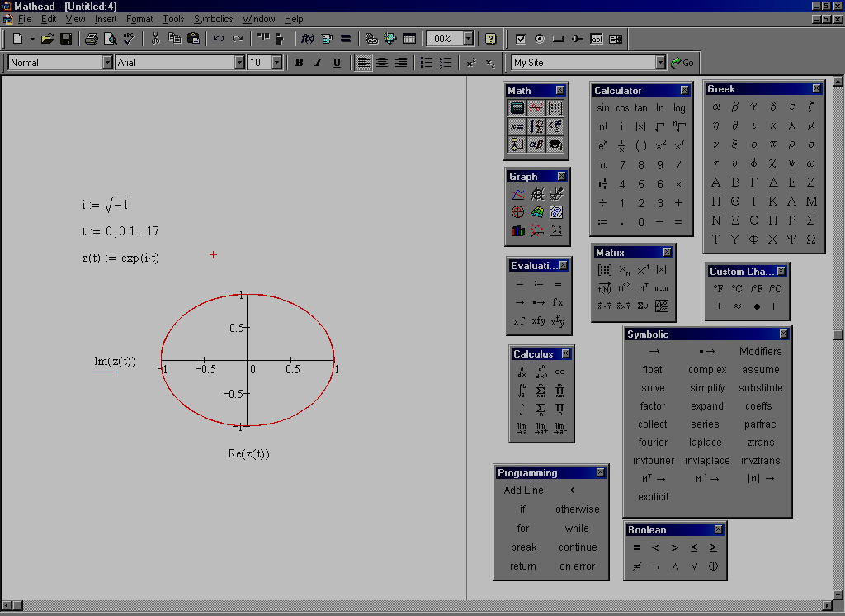845x616 pixels.
Task: Insert Greek letter alpha
Action: click(715, 107)
